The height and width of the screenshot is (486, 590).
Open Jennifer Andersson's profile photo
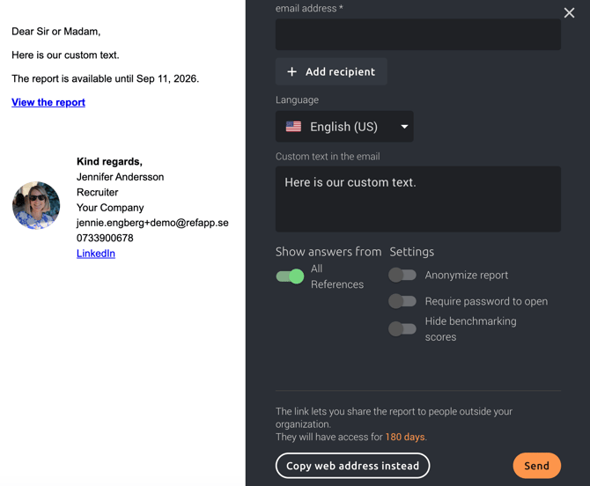(x=36, y=206)
